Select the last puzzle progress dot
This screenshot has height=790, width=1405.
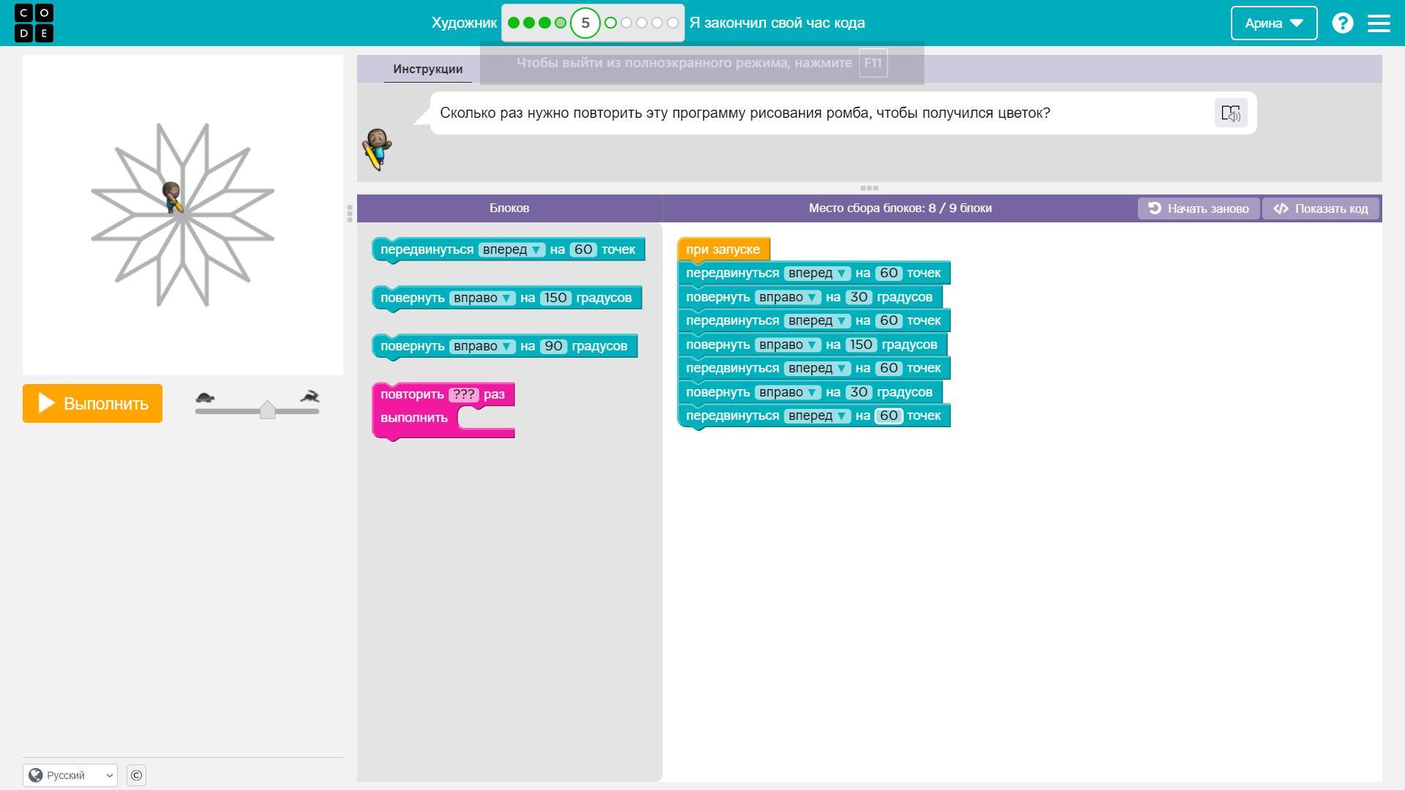click(x=672, y=23)
